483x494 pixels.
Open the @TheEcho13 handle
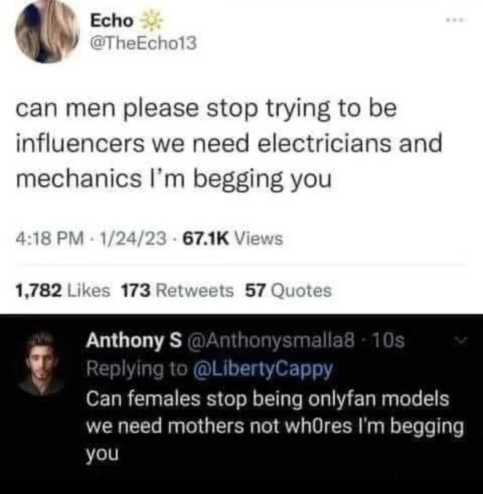click(143, 43)
